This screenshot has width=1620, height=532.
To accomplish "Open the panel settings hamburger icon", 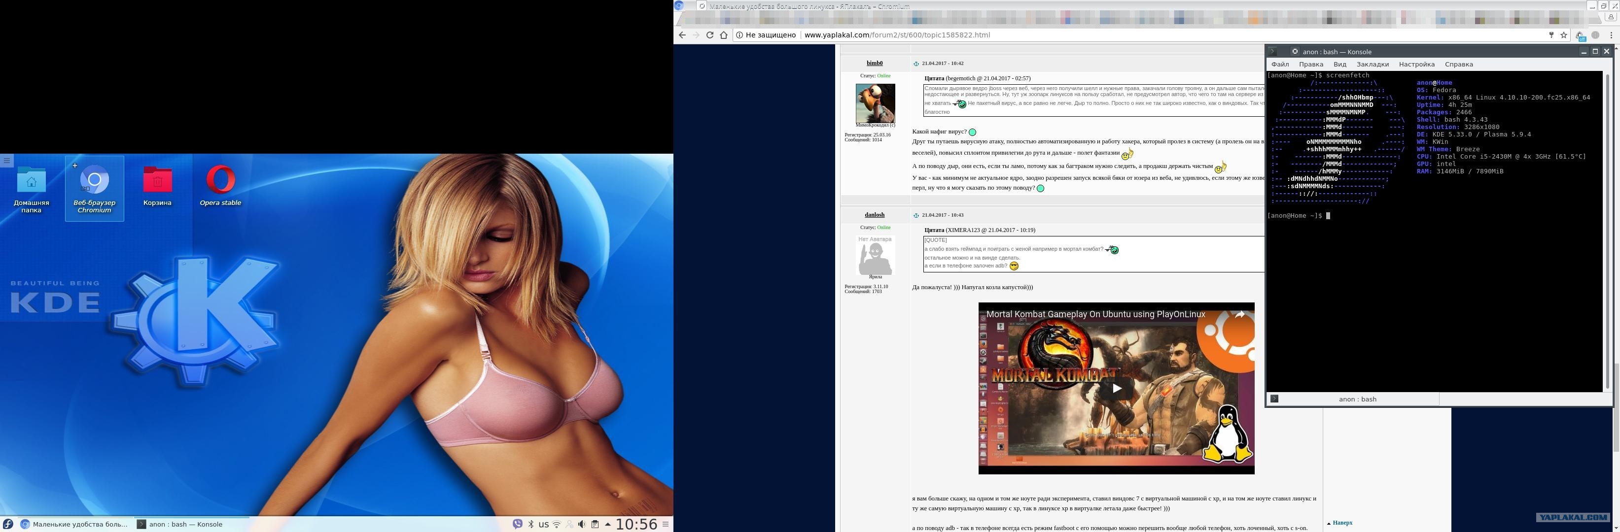I will click(666, 524).
